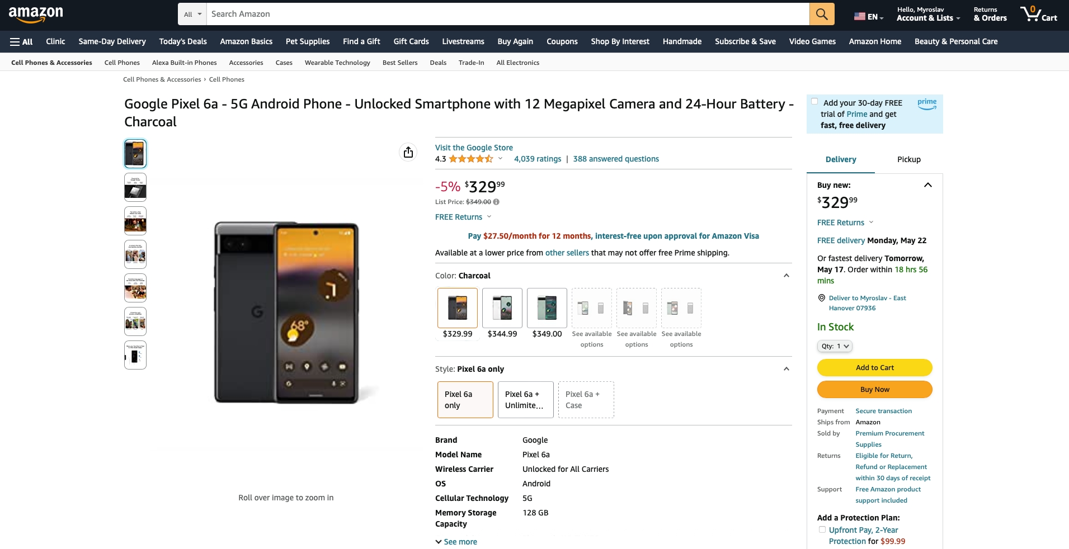Click the deliver-to location pin icon
The image size is (1069, 549).
tap(822, 298)
